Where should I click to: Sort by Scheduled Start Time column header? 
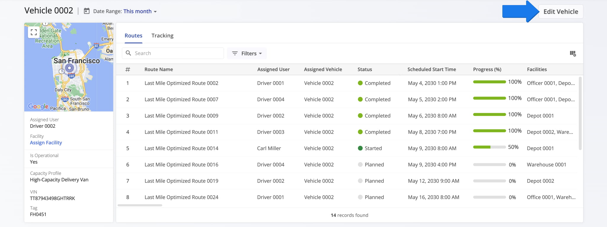(x=432, y=69)
